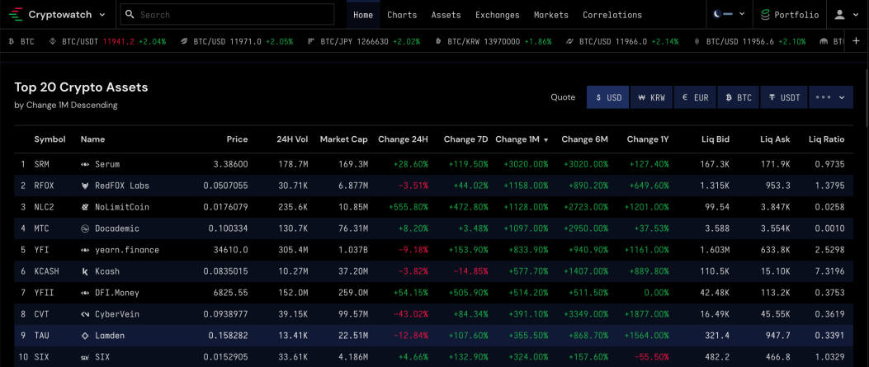Viewport: 869px width, 367px height.
Task: Select yearn.finance price 34610.0
Action: pyautogui.click(x=232, y=250)
